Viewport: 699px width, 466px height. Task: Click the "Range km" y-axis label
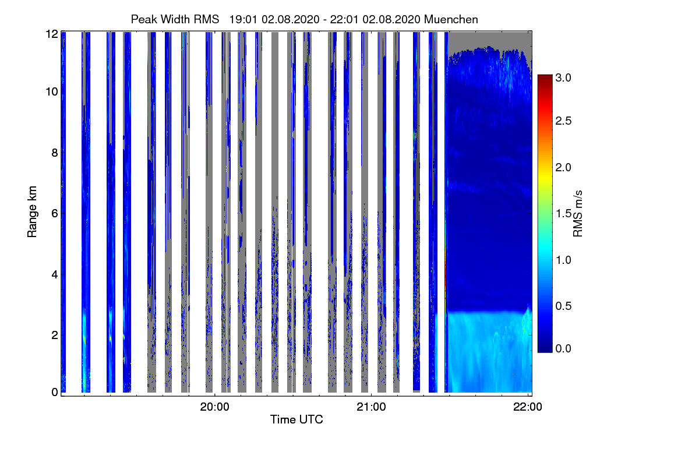click(x=31, y=213)
